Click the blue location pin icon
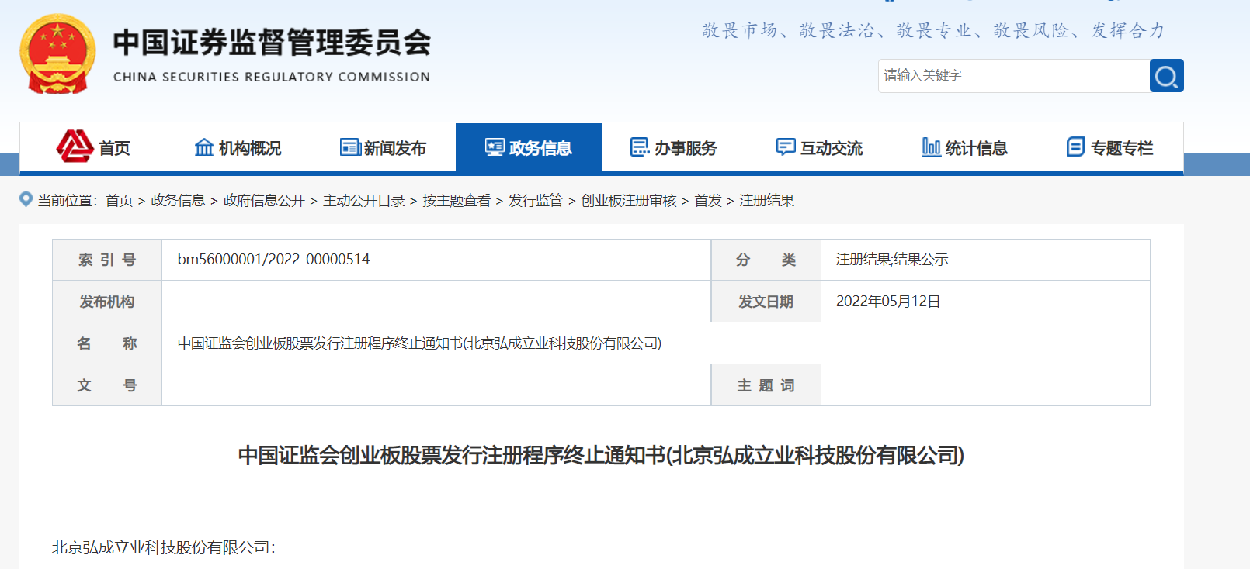The width and height of the screenshot is (1250, 569). (x=26, y=200)
